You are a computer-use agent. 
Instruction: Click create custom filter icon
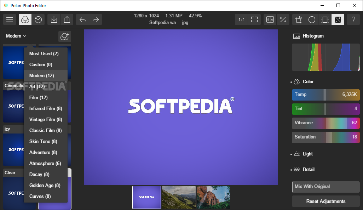tap(65, 36)
